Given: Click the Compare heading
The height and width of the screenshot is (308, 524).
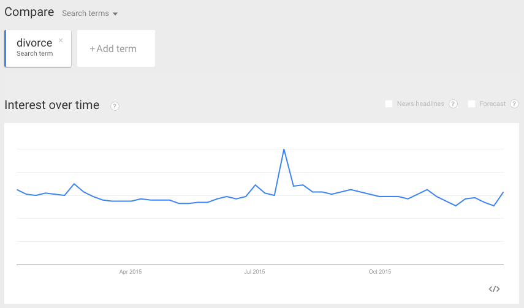Looking at the screenshot, I should pos(29,12).
